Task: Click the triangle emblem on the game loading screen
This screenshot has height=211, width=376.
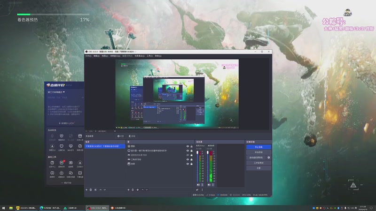Action: click(x=353, y=185)
